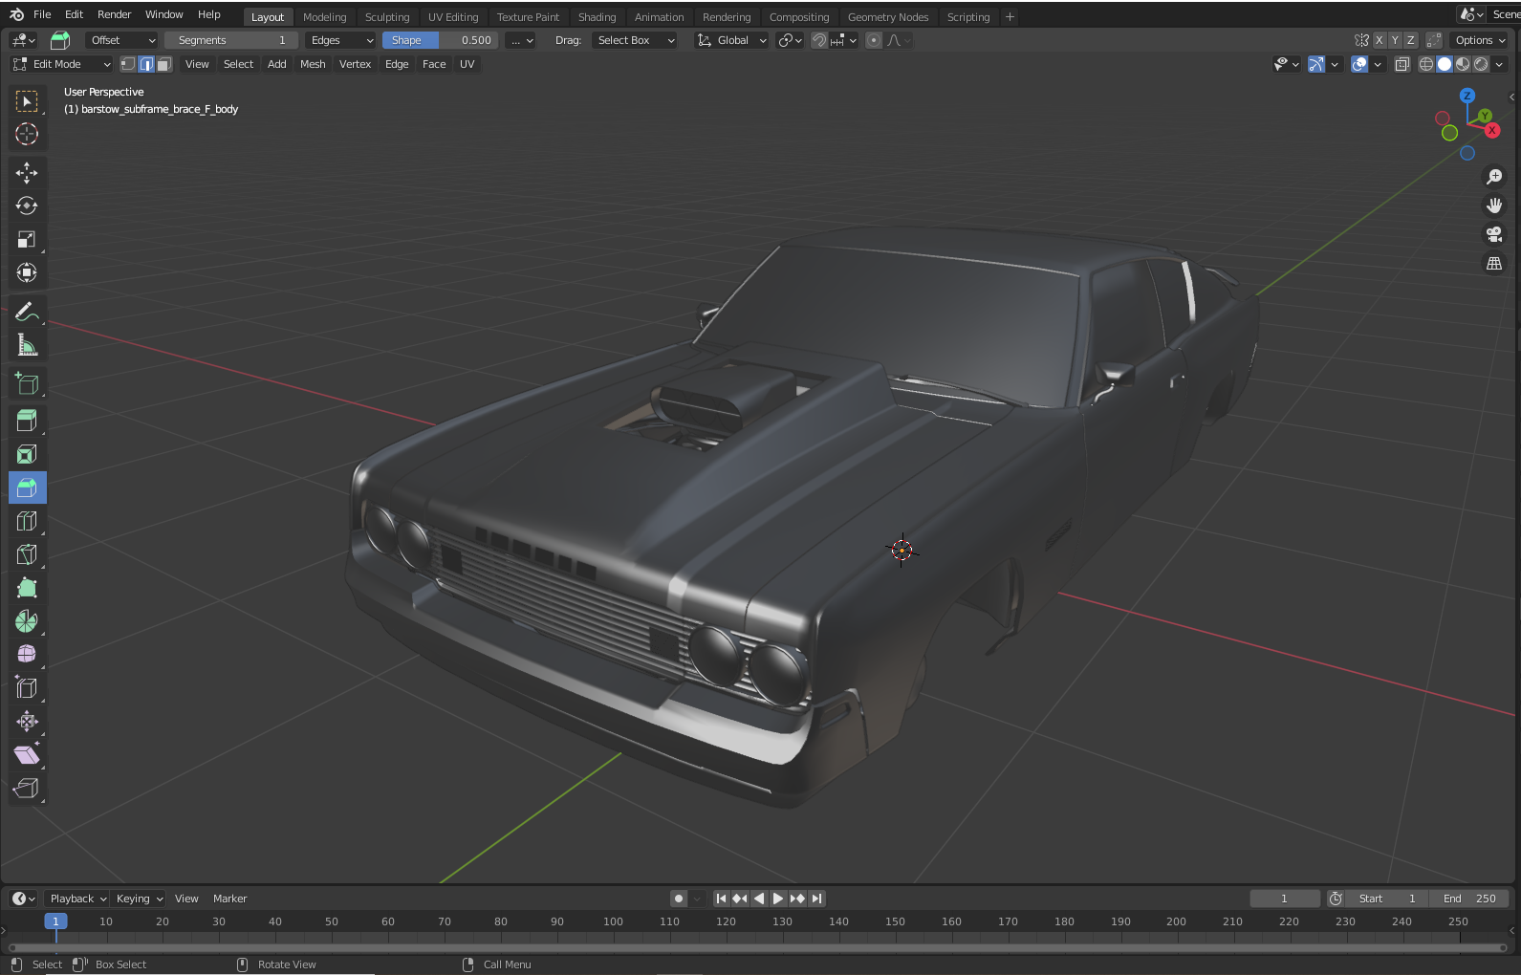Select the Select Box tool in toolbar
Screen dimensions: 1521x975
(27, 101)
